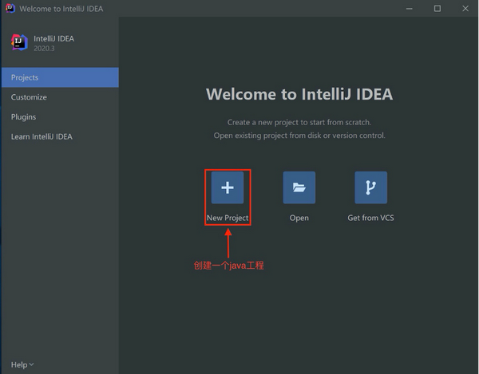This screenshot has width=479, height=374.
Task: Click the New Project text label
Action: [228, 218]
